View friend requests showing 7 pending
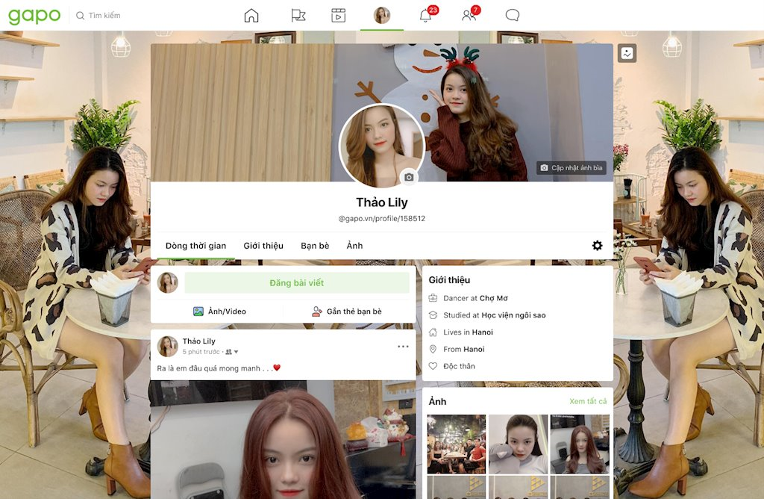The width and height of the screenshot is (764, 499). [468, 15]
